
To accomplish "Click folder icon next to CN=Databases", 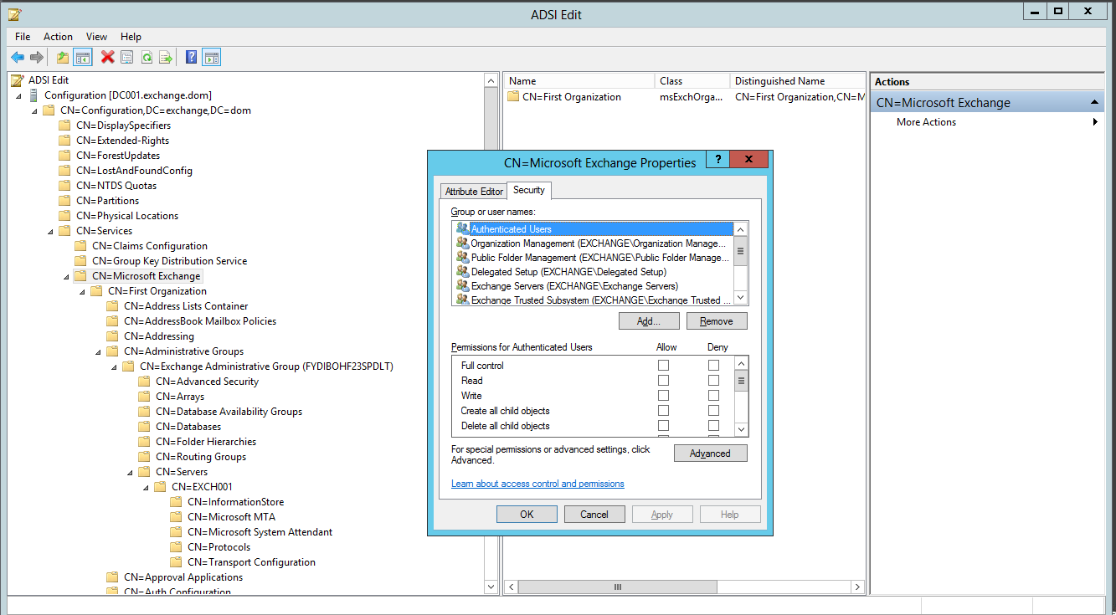I will (x=144, y=427).
